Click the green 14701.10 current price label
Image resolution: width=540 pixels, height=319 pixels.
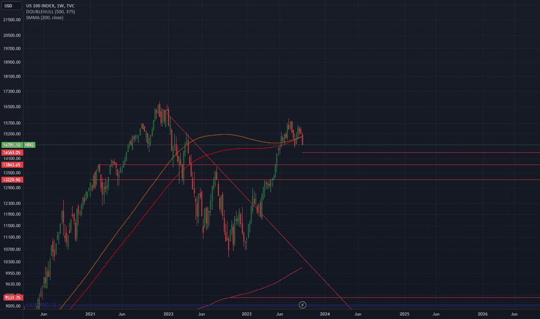tap(12, 145)
